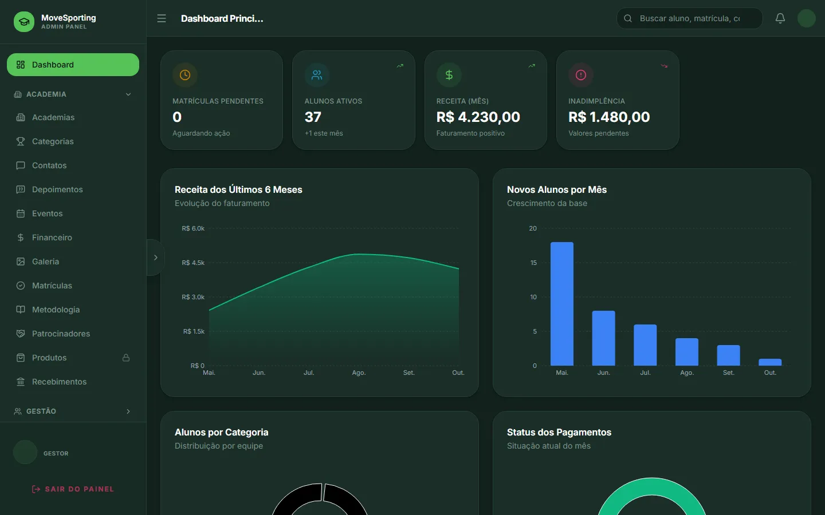Click the MoveSporting graduation cap logo
825x515 pixels.
[x=24, y=22]
